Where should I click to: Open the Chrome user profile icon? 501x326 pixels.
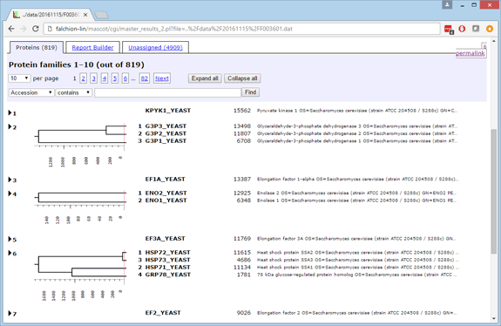[447, 5]
